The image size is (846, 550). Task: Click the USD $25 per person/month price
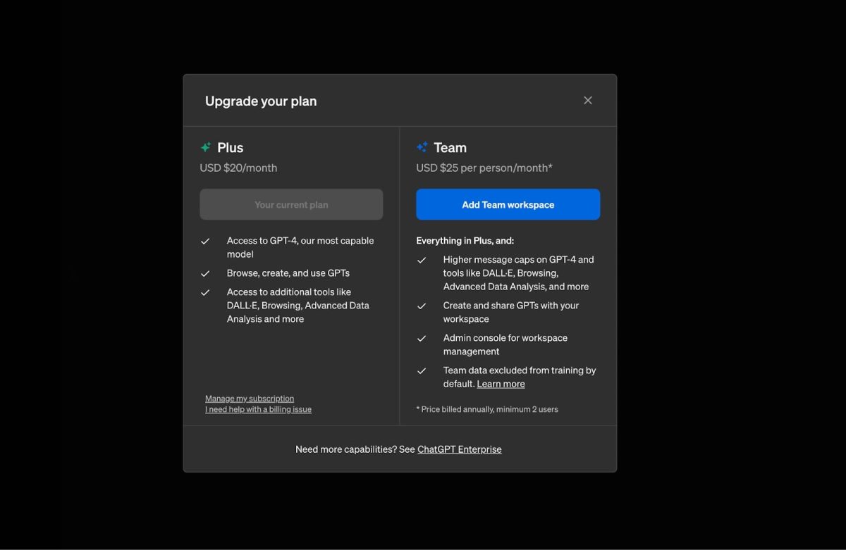pyautogui.click(x=484, y=168)
